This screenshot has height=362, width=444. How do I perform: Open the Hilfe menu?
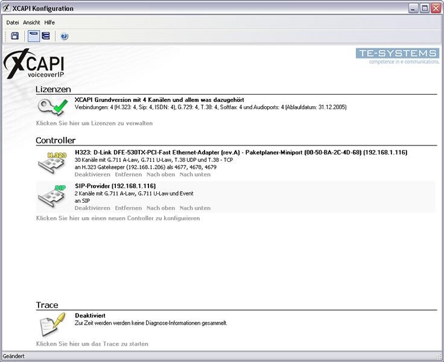[49, 22]
